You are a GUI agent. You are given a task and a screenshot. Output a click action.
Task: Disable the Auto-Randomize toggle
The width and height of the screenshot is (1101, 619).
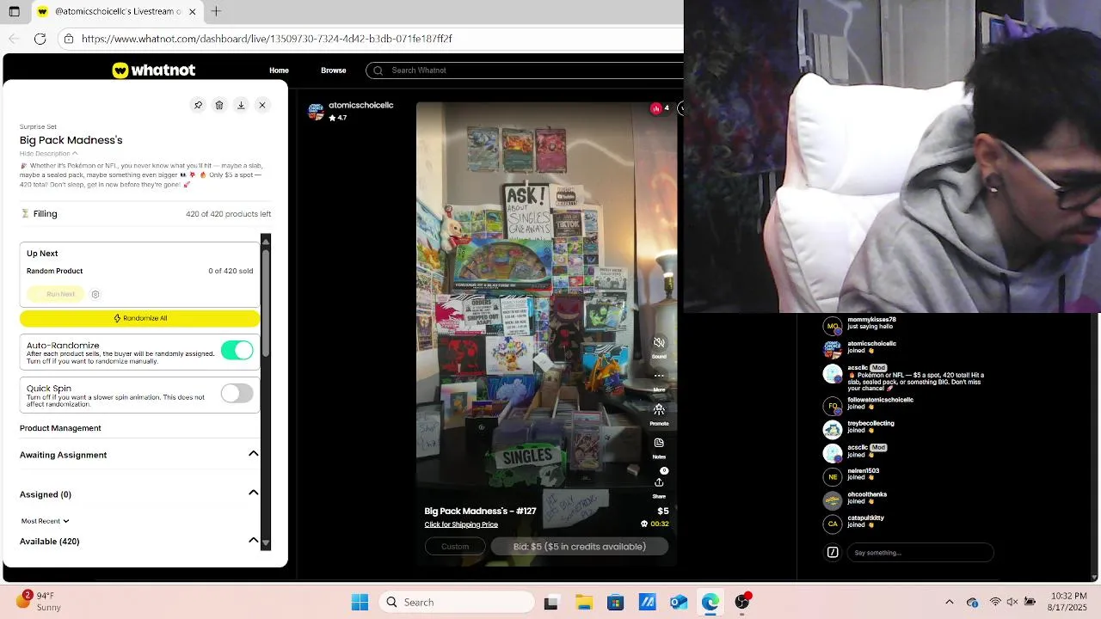pyautogui.click(x=237, y=350)
